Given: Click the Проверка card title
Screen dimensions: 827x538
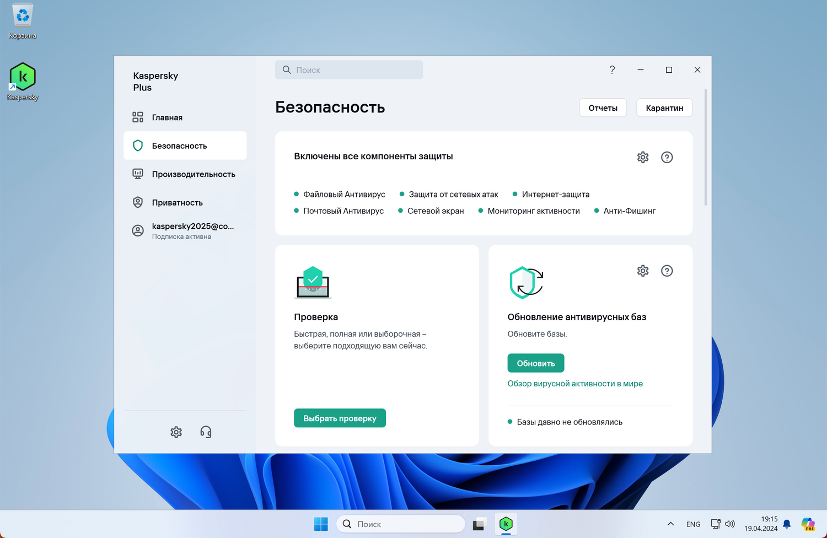Looking at the screenshot, I should (316, 317).
